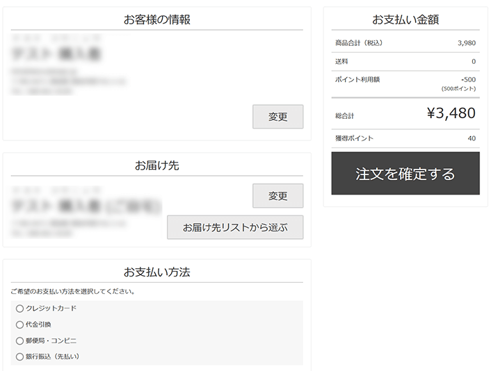
Task: Click the 商品合計（税込） 3,980 value
Action: click(x=467, y=43)
